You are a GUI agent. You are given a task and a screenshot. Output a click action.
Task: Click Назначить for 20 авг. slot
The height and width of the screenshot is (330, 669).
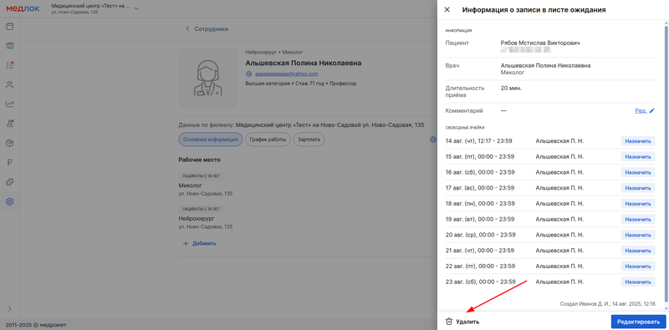[638, 235]
